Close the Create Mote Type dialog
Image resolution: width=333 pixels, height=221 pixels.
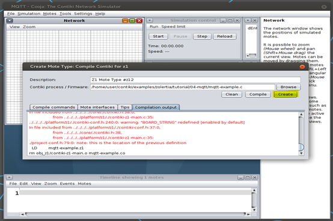pos(302,67)
